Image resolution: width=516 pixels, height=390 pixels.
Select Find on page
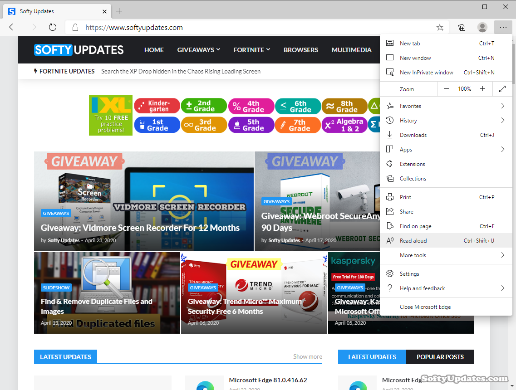click(x=446, y=226)
